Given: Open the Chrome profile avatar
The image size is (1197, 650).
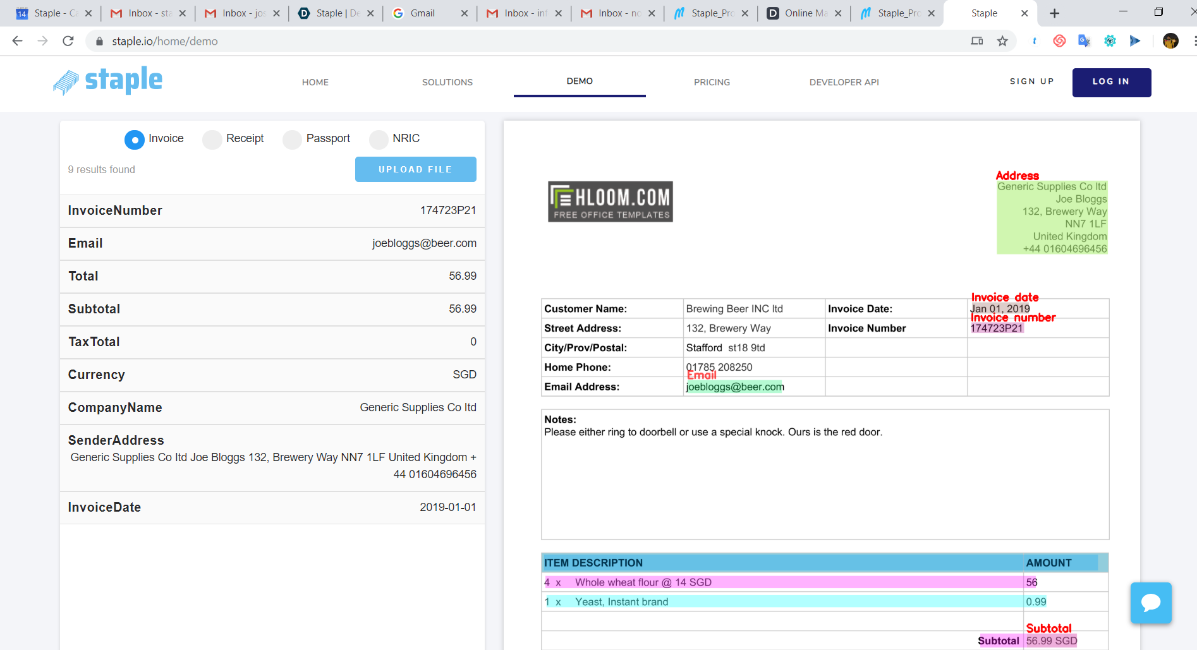Looking at the screenshot, I should [1170, 41].
